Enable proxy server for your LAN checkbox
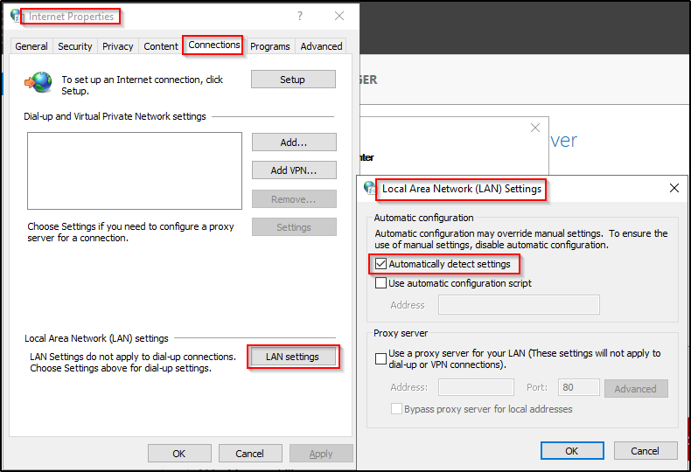Viewport: 691px width, 472px height. (x=380, y=358)
